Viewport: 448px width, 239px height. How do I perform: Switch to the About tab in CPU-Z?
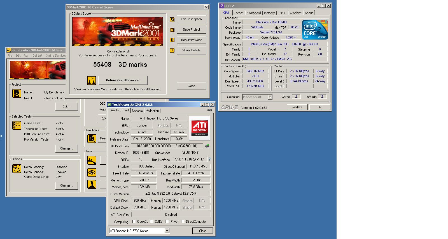pos(309,13)
